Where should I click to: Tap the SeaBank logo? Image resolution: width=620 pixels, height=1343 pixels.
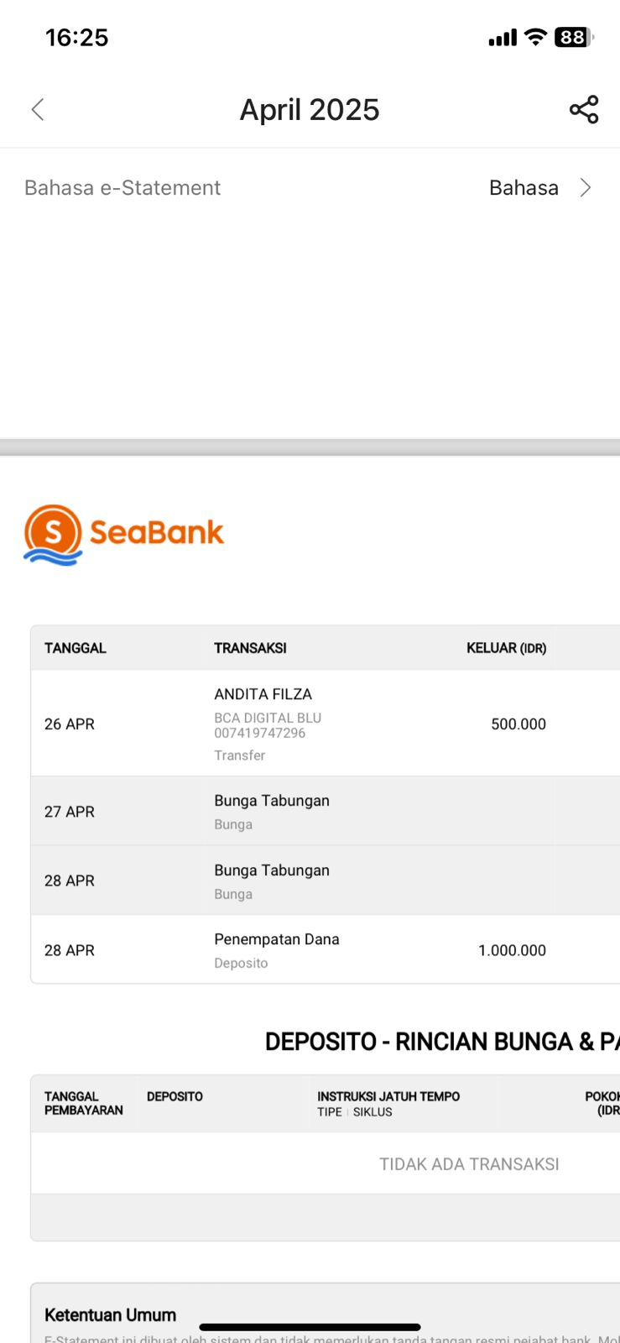click(x=124, y=534)
